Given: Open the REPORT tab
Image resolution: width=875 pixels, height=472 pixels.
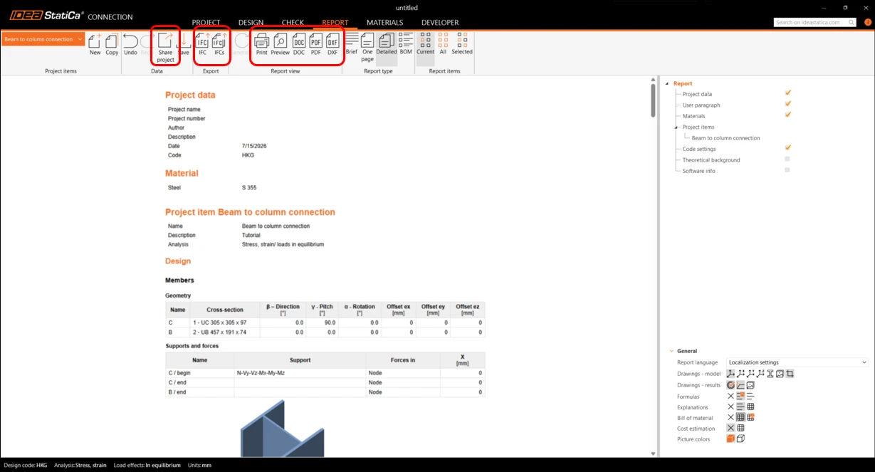Looking at the screenshot, I should tap(335, 23).
